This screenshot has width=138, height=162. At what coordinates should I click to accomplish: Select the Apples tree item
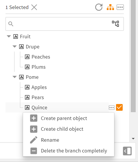(39, 87)
